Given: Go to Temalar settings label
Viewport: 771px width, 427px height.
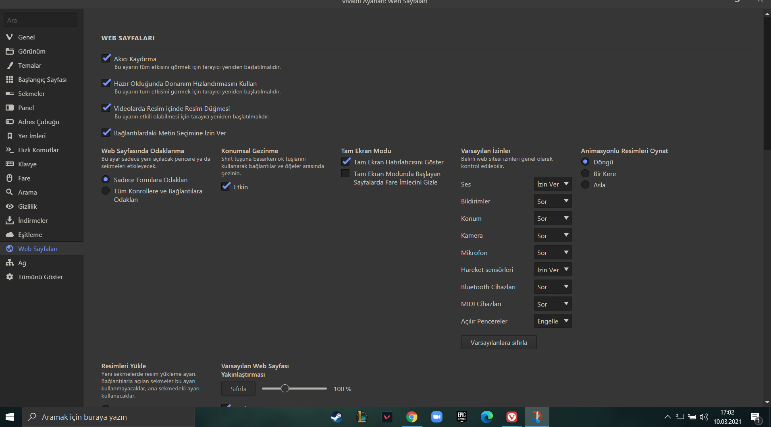Looking at the screenshot, I should pos(30,65).
